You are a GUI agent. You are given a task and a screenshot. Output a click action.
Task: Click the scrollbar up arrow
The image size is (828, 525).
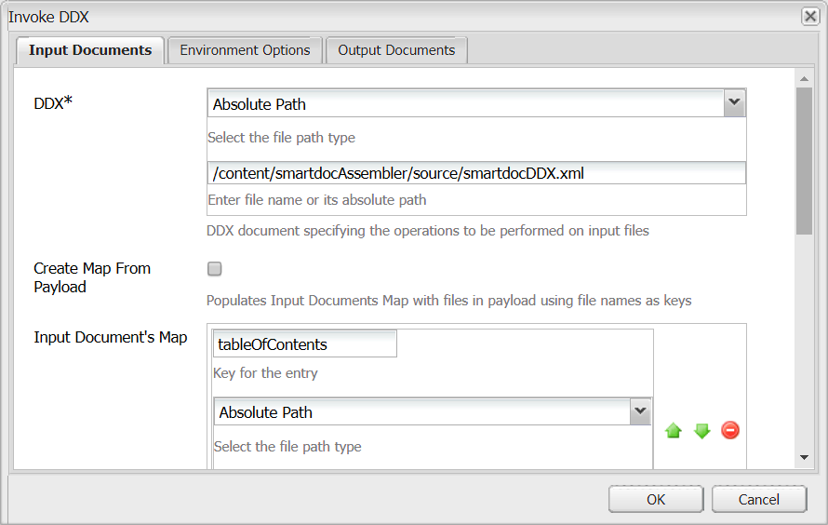804,78
